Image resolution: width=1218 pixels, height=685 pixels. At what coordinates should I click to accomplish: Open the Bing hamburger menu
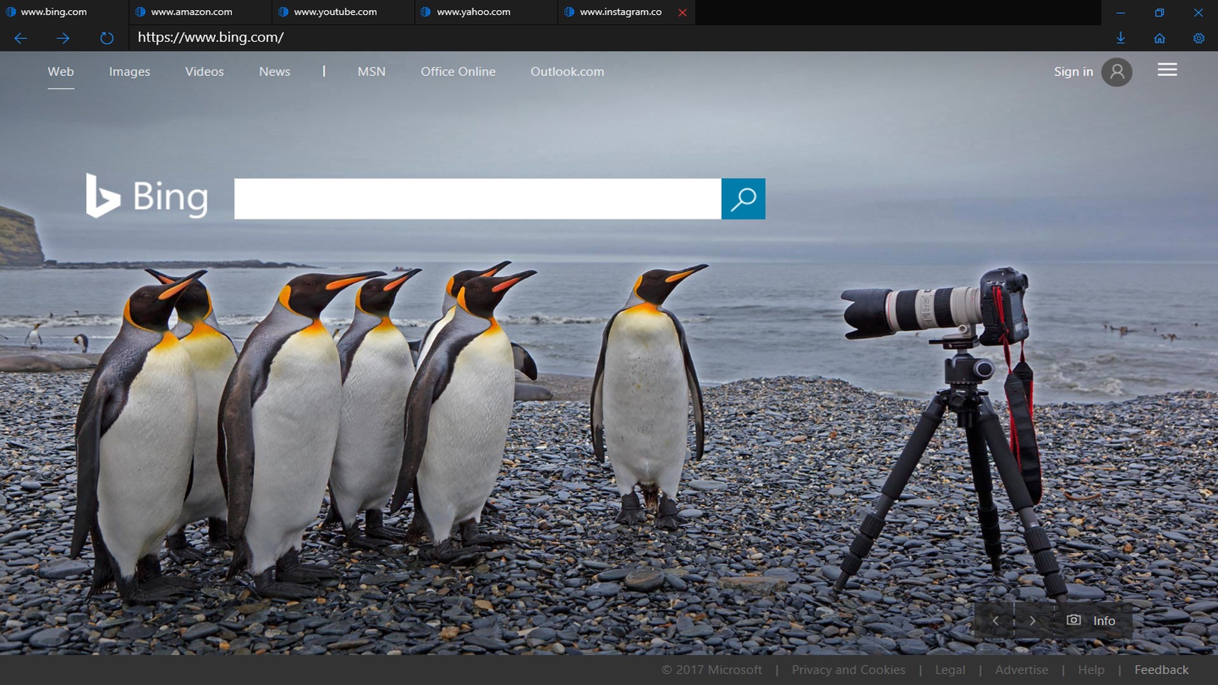point(1167,70)
